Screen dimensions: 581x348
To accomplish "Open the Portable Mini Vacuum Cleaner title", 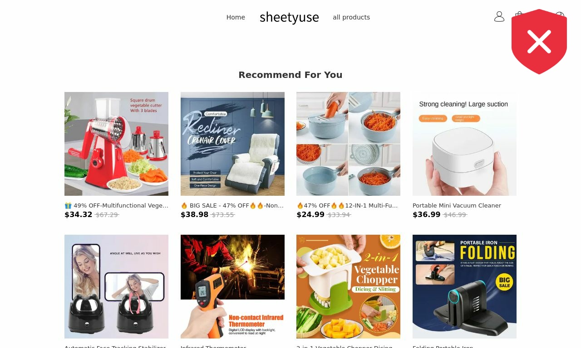I will click(x=457, y=205).
